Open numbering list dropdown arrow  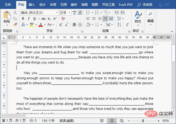tap(101, 12)
